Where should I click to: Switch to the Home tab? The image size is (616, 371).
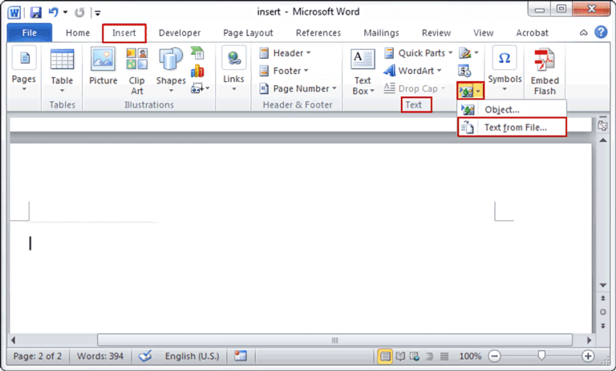pos(78,33)
